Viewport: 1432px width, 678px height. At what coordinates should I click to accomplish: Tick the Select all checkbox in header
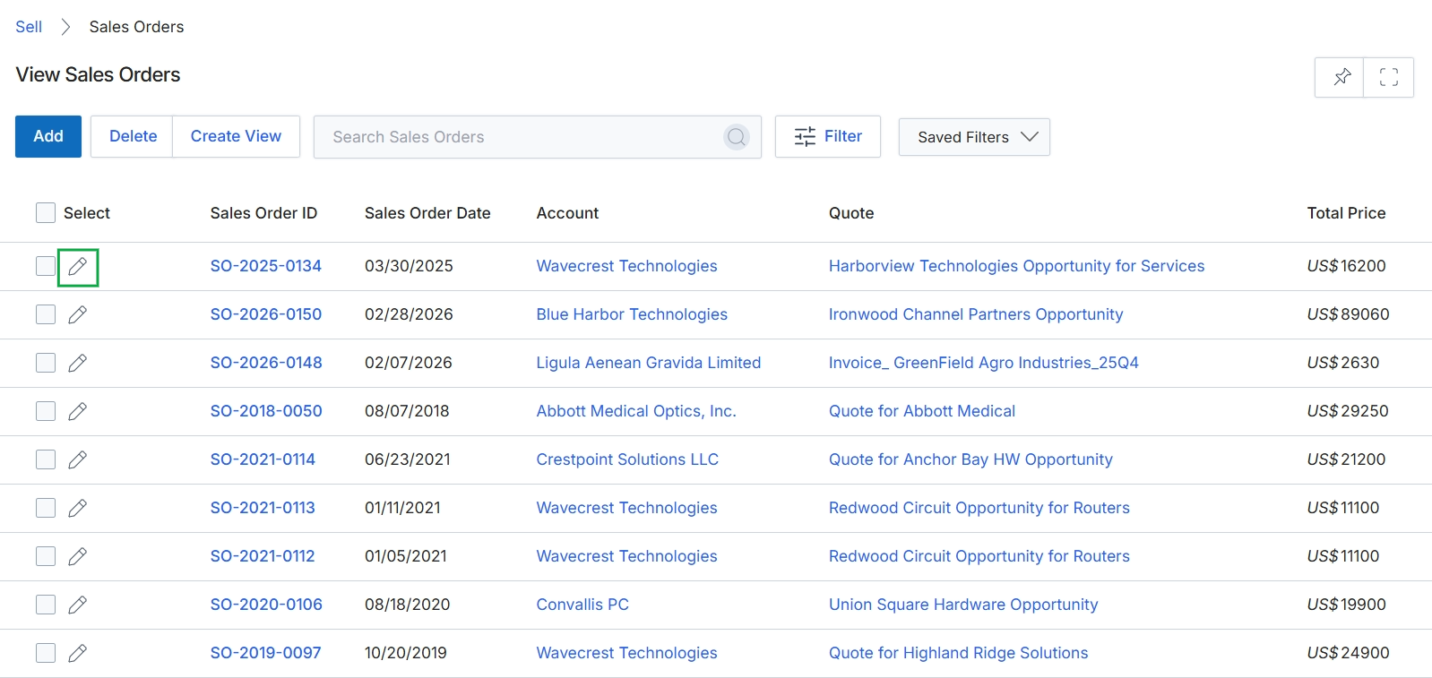(x=46, y=212)
